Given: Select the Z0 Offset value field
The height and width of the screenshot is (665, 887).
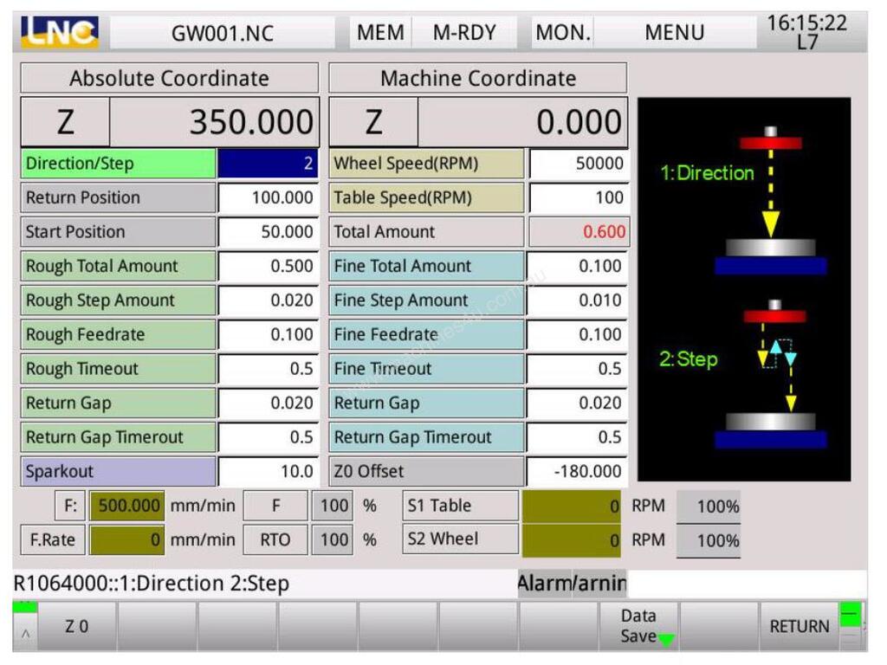Looking at the screenshot, I should point(577,472).
